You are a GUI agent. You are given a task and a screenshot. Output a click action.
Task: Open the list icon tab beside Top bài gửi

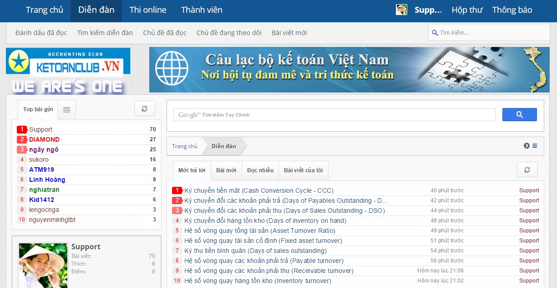point(67,109)
